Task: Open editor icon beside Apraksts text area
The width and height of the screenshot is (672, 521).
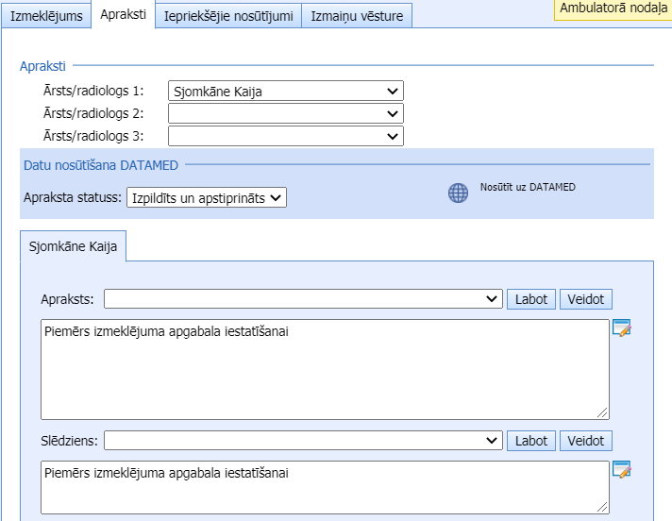Action: [x=620, y=328]
